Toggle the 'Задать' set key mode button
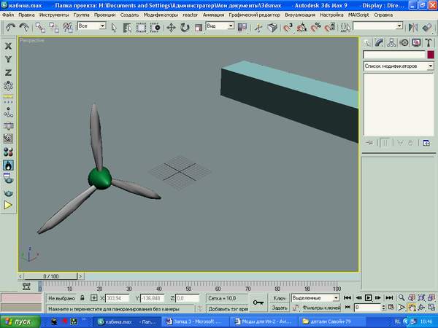The width and height of the screenshot is (438, 328). point(279,308)
